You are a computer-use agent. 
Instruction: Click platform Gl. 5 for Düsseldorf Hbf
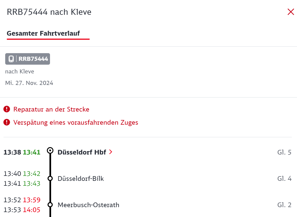[x=284, y=152]
